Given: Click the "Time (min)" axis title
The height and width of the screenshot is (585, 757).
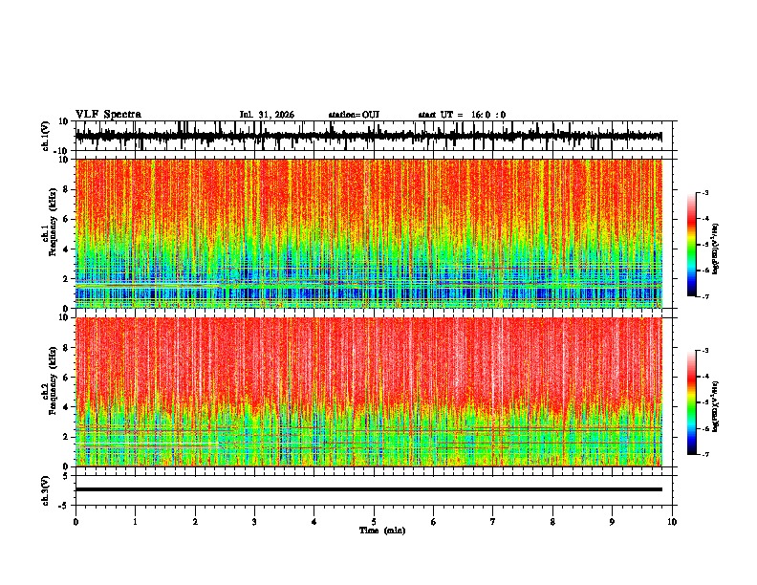Looking at the screenshot, I should 382,531.
